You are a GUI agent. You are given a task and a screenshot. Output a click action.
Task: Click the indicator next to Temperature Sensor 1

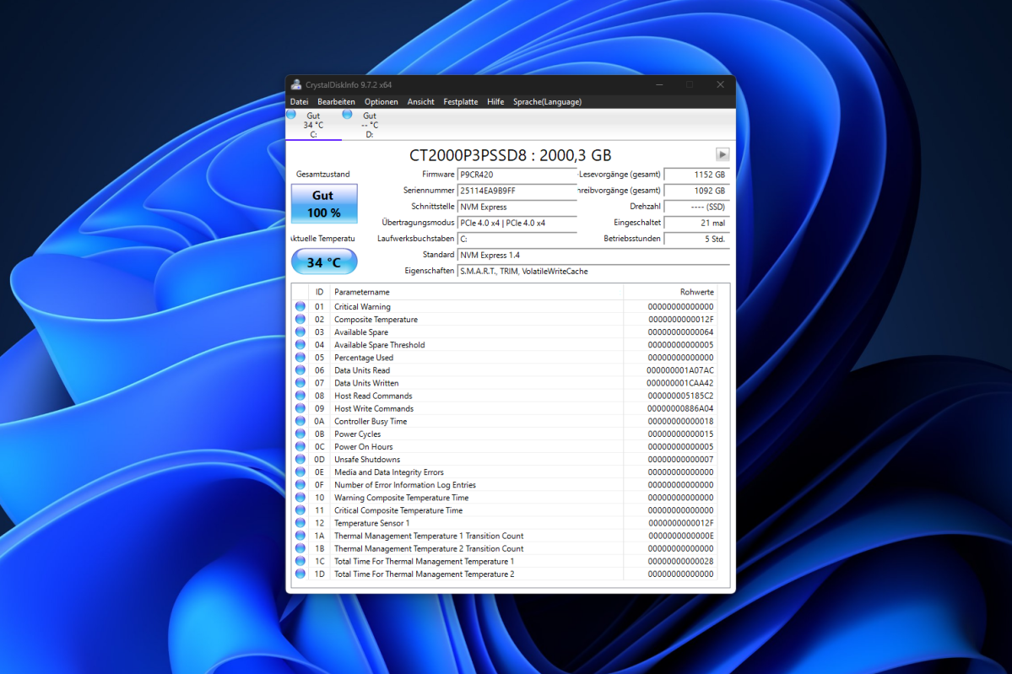click(300, 523)
